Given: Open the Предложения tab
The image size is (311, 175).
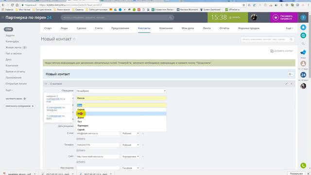Looking at the screenshot, I should [120, 28].
